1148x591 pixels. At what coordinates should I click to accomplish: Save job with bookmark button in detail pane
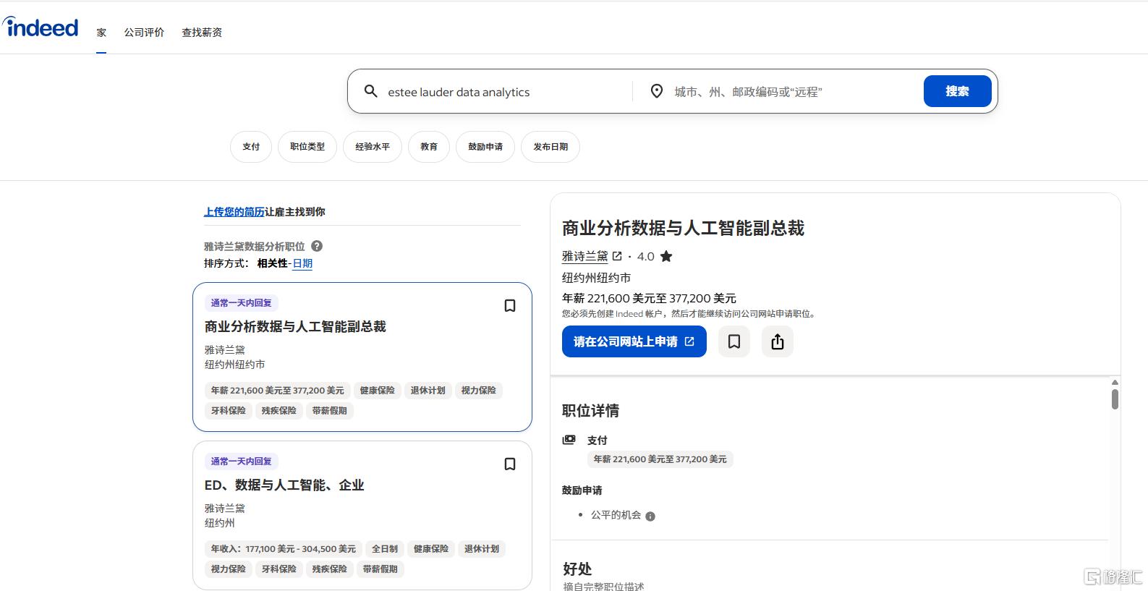click(734, 341)
